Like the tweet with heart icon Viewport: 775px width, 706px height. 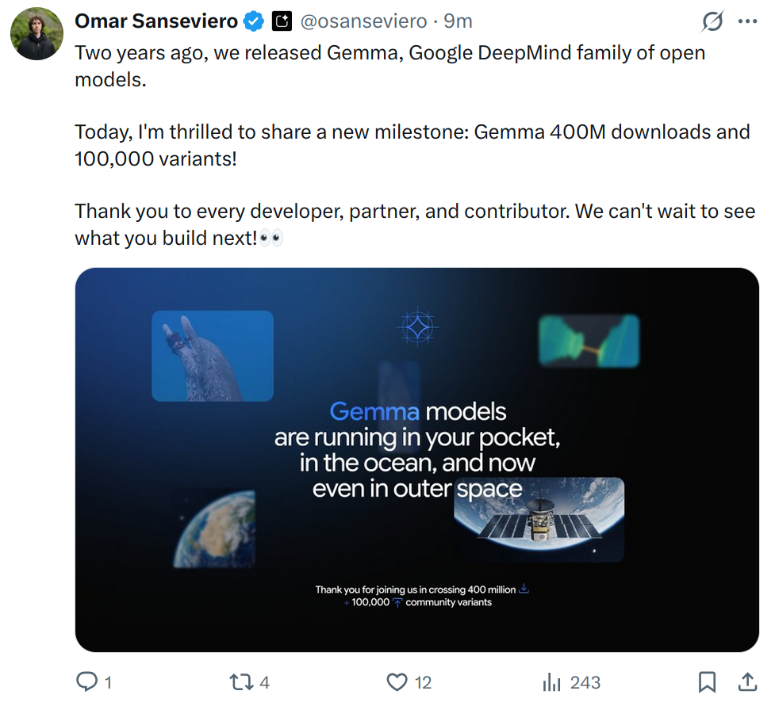[x=397, y=682]
